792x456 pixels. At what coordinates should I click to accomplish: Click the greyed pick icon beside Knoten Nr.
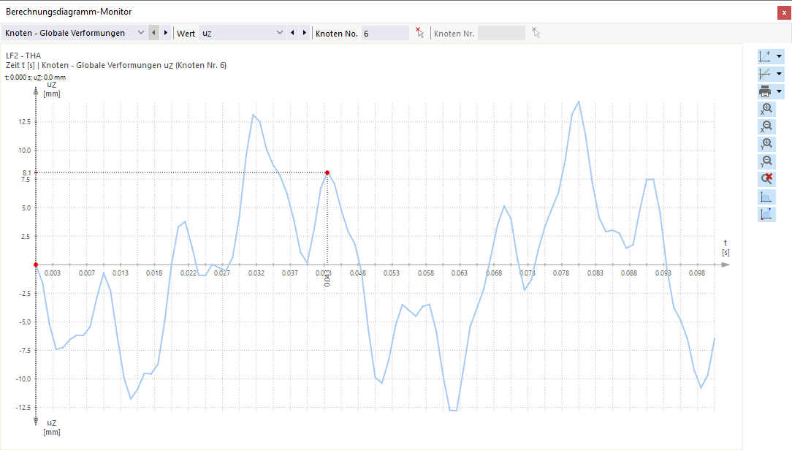click(536, 33)
